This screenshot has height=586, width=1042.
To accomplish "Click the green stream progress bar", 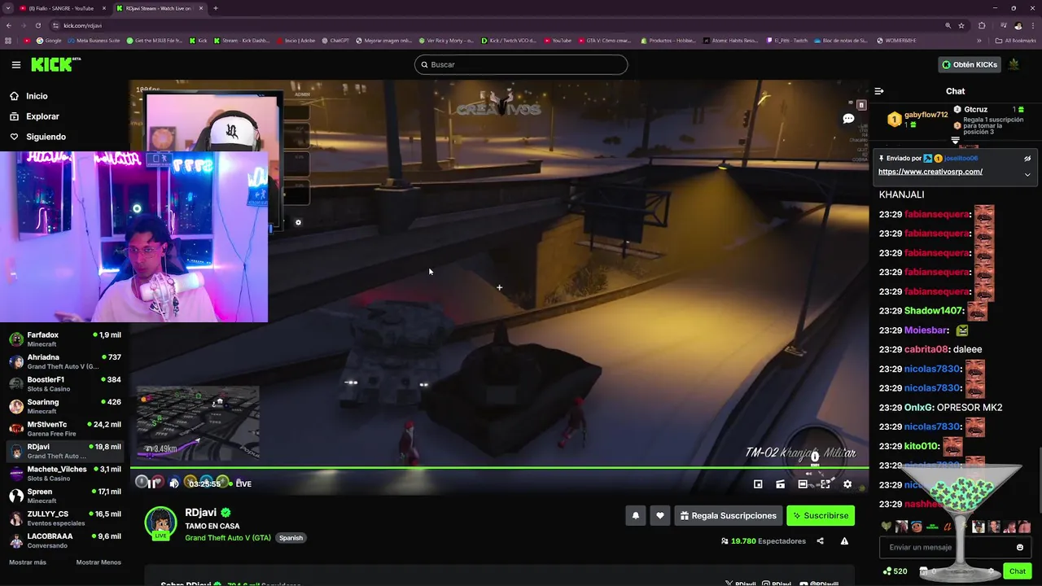I will coord(499,468).
